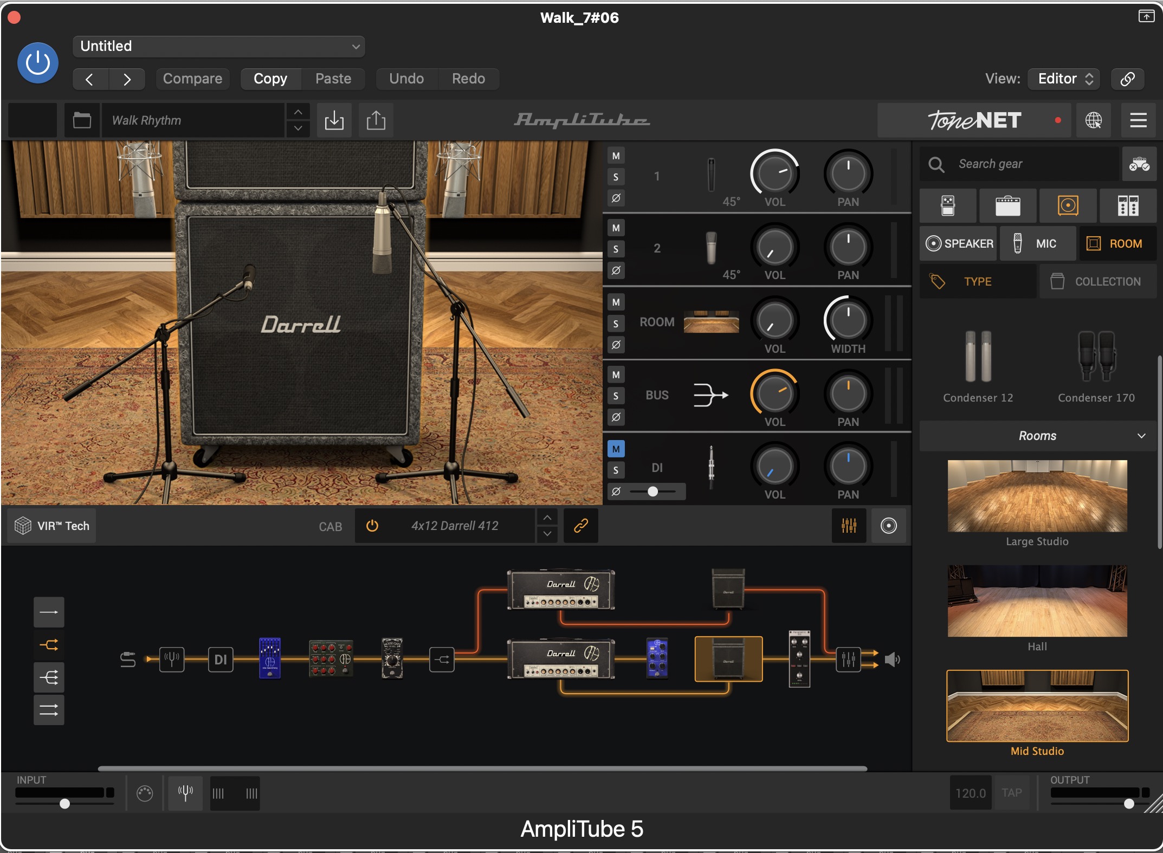Select the cabinet gear category icon
Image resolution: width=1163 pixels, height=853 pixels.
click(1068, 206)
